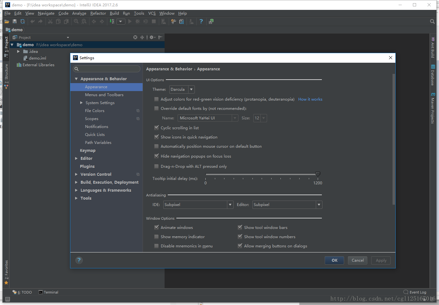Viewport: 439px width, 305px height.
Task: Click the Cancel button
Action: [358, 260]
